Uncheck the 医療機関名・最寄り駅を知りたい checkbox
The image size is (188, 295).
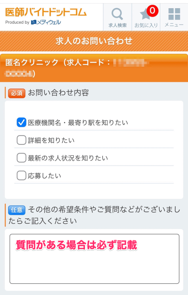(22, 122)
